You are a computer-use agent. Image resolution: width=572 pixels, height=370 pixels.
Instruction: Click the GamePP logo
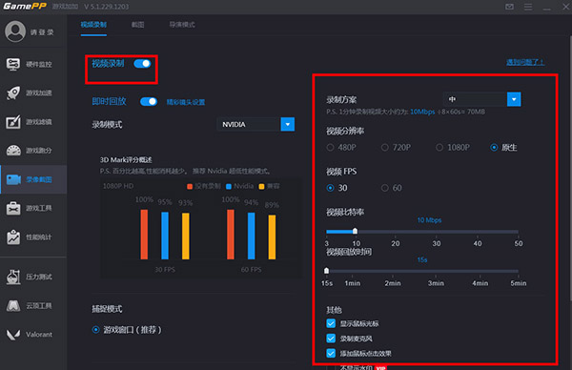(x=25, y=7)
